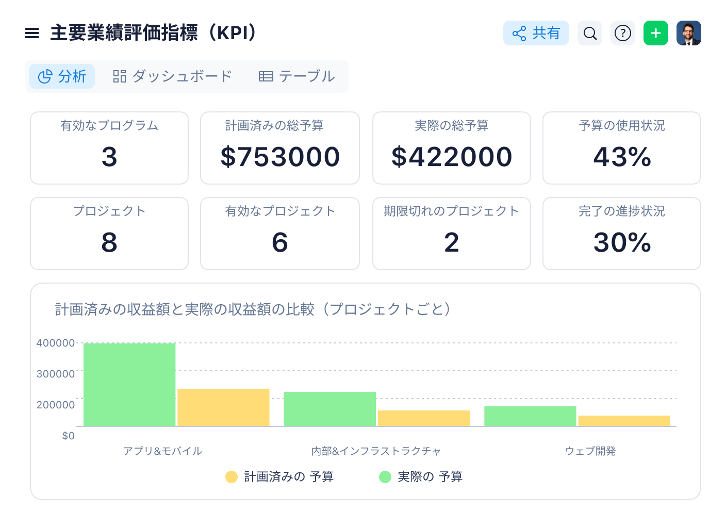Click the 予算の使用状況 43% indicator
This screenshot has width=726, height=528.
(621, 148)
